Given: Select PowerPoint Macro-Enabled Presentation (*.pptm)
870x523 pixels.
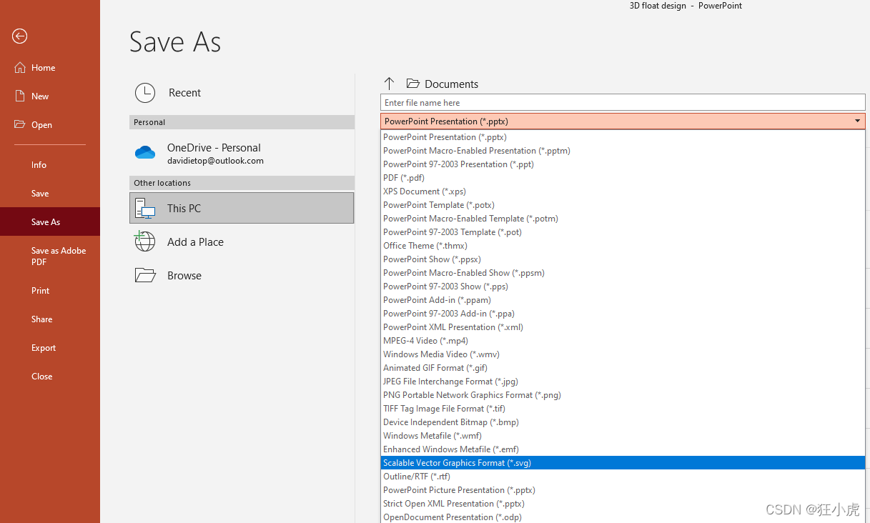Looking at the screenshot, I should point(623,150).
